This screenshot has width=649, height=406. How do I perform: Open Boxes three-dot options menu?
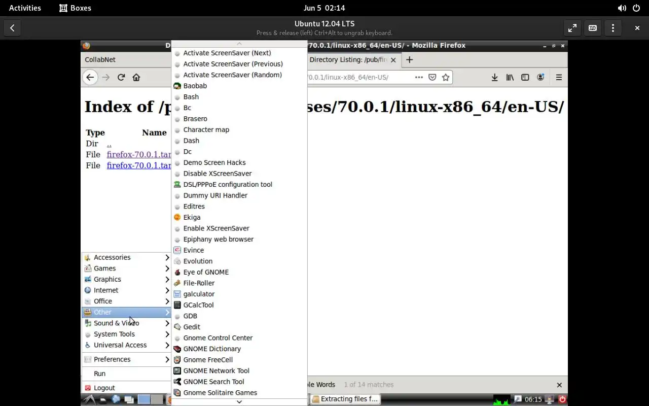coord(613,28)
